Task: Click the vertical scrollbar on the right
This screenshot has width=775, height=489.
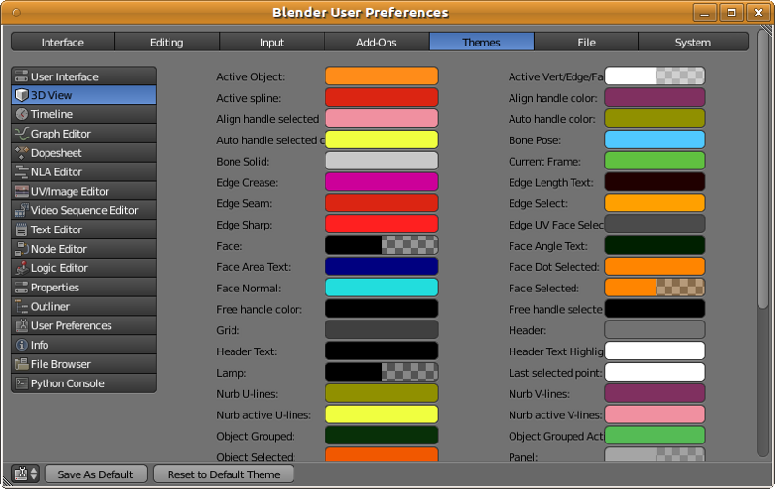Action: coord(763,169)
